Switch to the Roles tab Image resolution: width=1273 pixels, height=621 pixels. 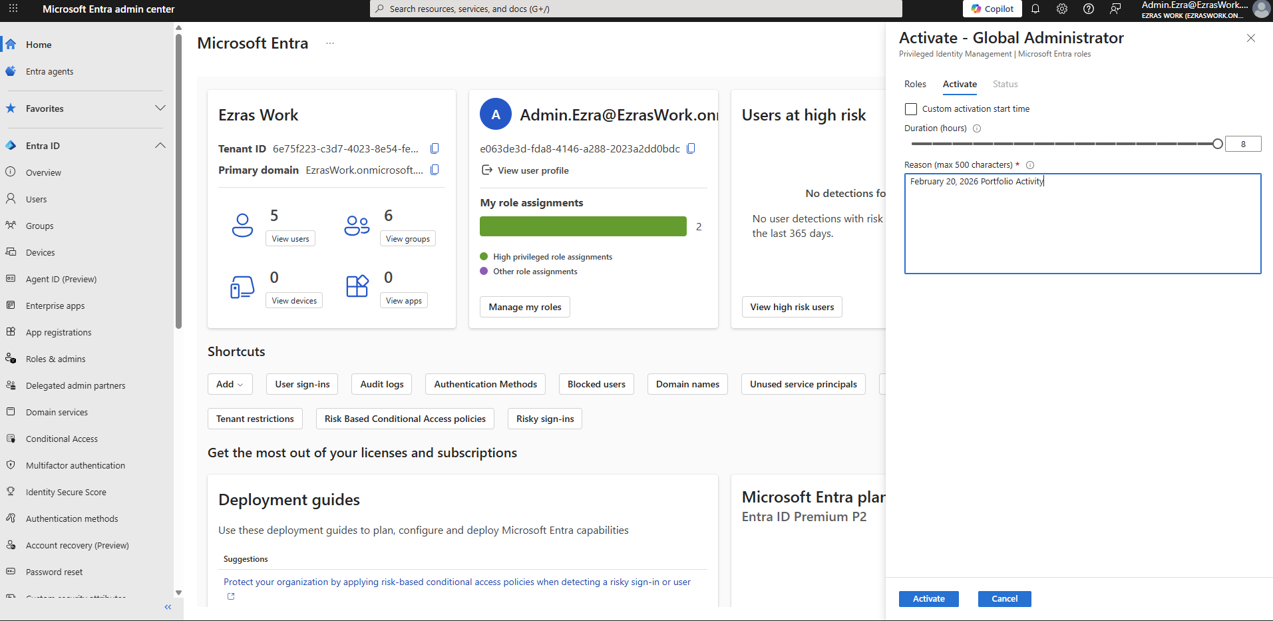pos(915,84)
